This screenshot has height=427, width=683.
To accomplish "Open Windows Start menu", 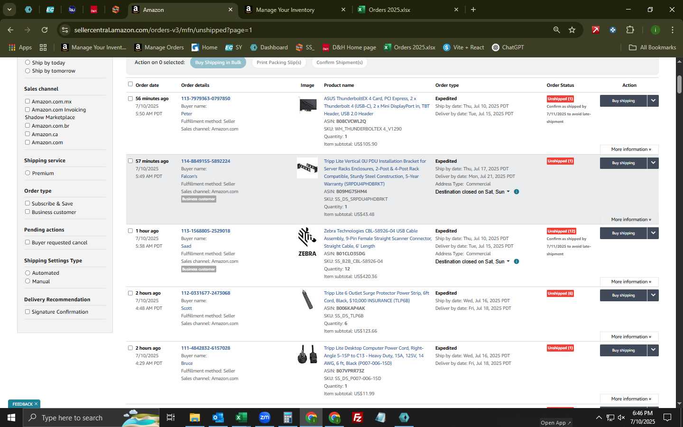I will pyautogui.click(x=11, y=418).
